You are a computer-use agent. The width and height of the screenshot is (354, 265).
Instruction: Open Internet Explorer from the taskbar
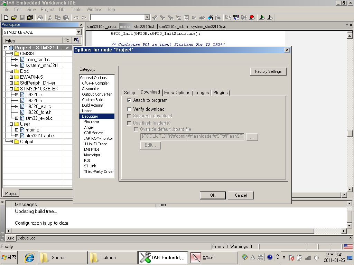(29, 257)
